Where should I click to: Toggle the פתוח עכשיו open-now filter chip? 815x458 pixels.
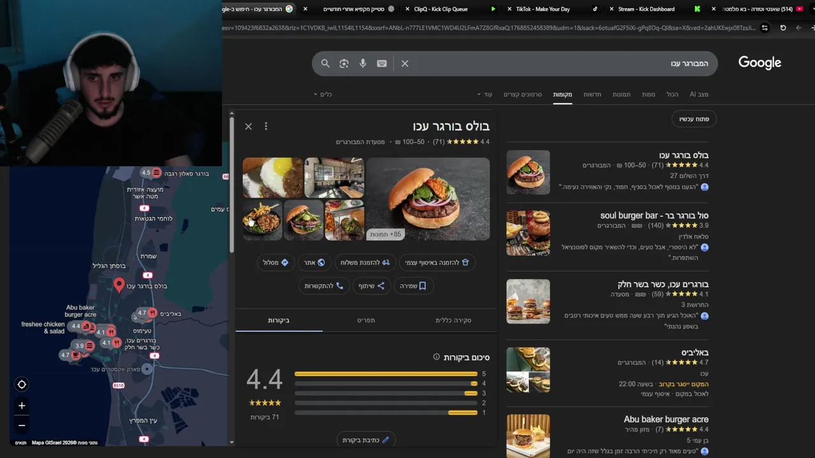click(694, 119)
